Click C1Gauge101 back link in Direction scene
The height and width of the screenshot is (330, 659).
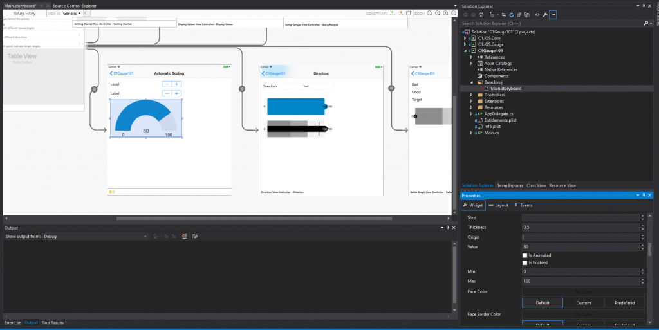click(x=273, y=73)
